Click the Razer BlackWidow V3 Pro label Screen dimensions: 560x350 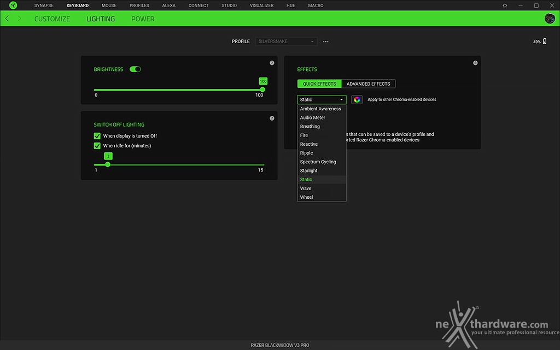[x=280, y=346]
